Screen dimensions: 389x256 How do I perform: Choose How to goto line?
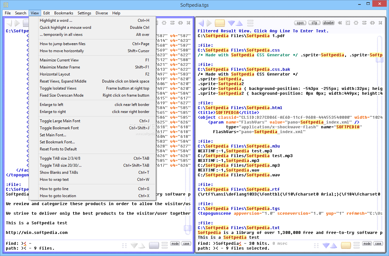[92, 189]
